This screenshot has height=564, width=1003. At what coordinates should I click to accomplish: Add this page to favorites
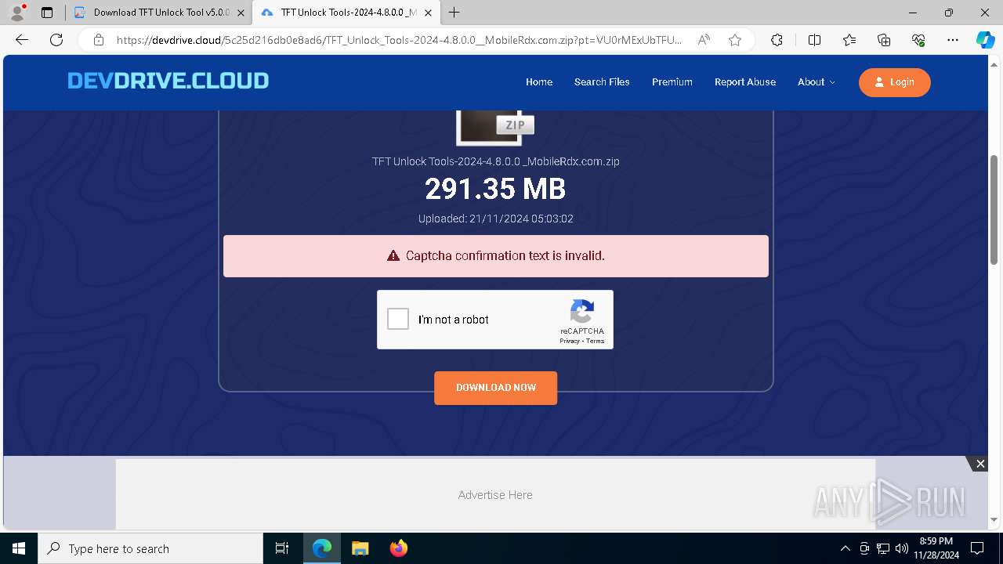(735, 40)
